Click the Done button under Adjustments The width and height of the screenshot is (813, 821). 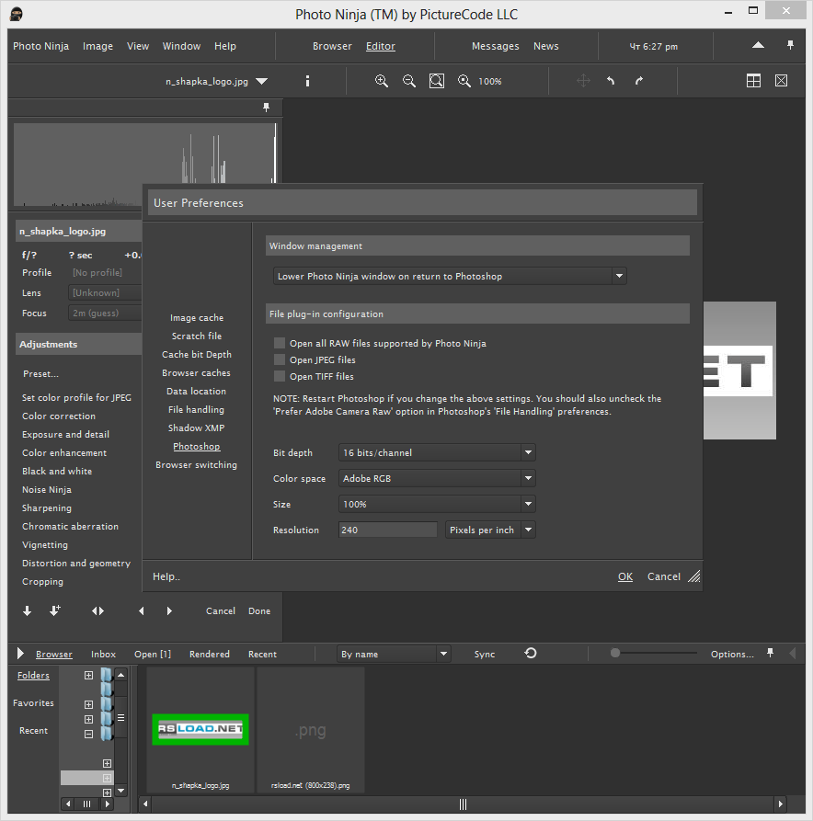pyautogui.click(x=259, y=611)
